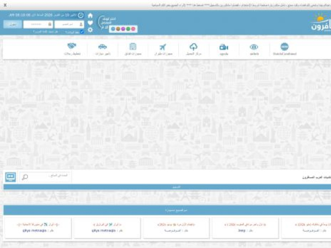The height and width of the screenshot is (248, 331).
Task: Select the orange theme color circle
Action: point(118,29)
